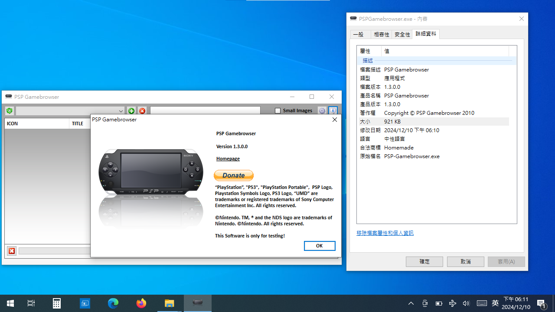Viewport: 555px width, 312px height.
Task: Click the green plus add icon
Action: (131, 111)
